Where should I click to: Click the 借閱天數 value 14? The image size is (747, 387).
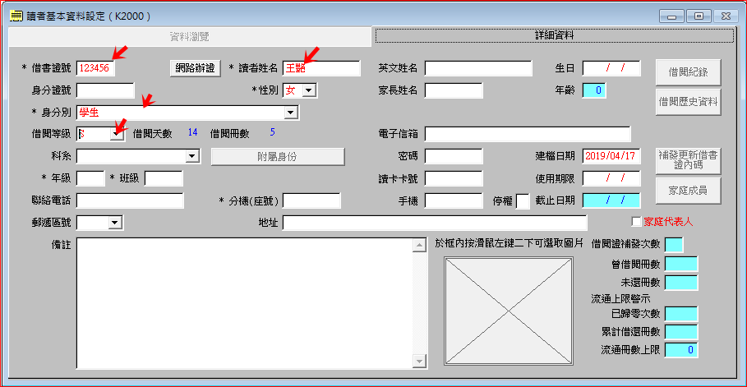(x=192, y=132)
